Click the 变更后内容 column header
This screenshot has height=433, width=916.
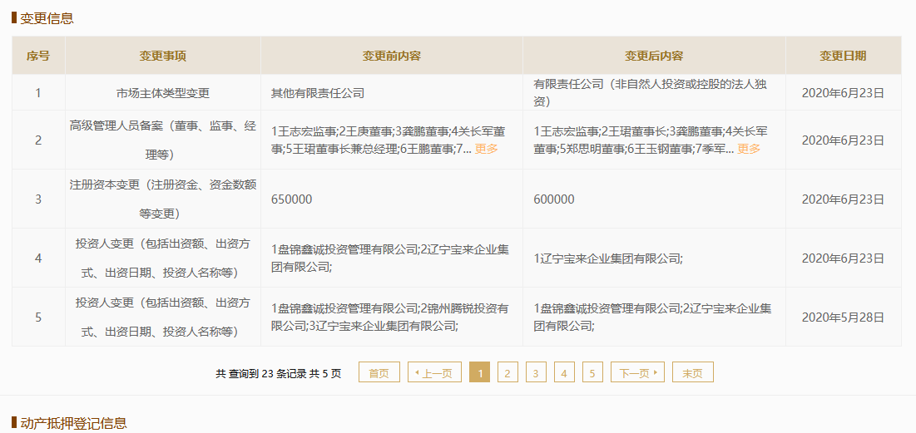654,56
